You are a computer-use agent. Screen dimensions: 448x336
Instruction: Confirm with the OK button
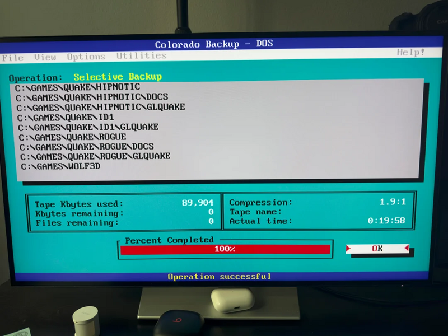[377, 249]
